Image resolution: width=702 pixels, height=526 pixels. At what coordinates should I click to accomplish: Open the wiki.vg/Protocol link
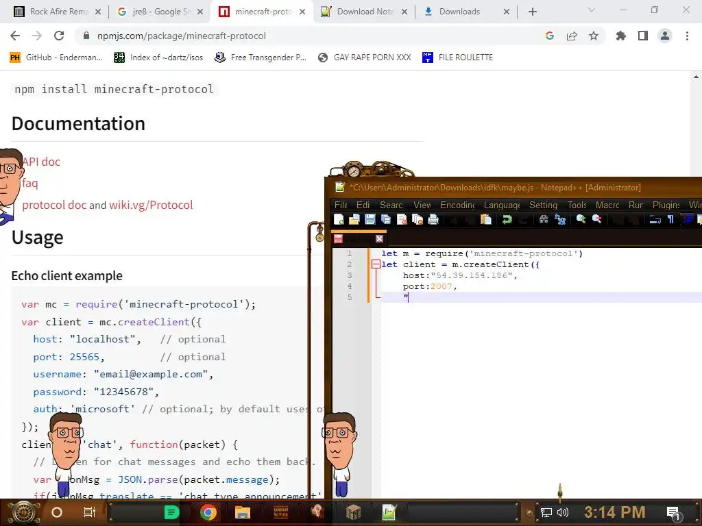[151, 205]
